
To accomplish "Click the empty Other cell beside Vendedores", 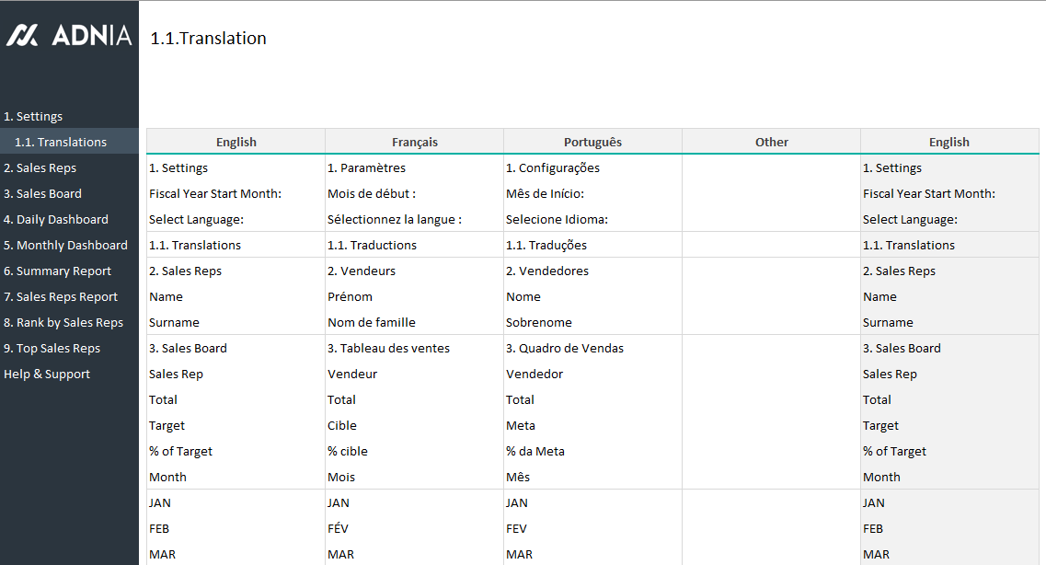I will pyautogui.click(x=771, y=271).
